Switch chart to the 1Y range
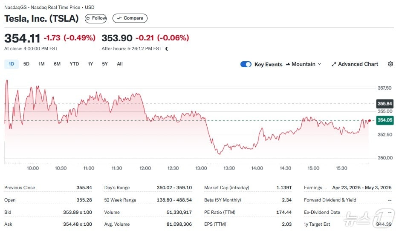The width and height of the screenshot is (399, 233). coord(90,64)
